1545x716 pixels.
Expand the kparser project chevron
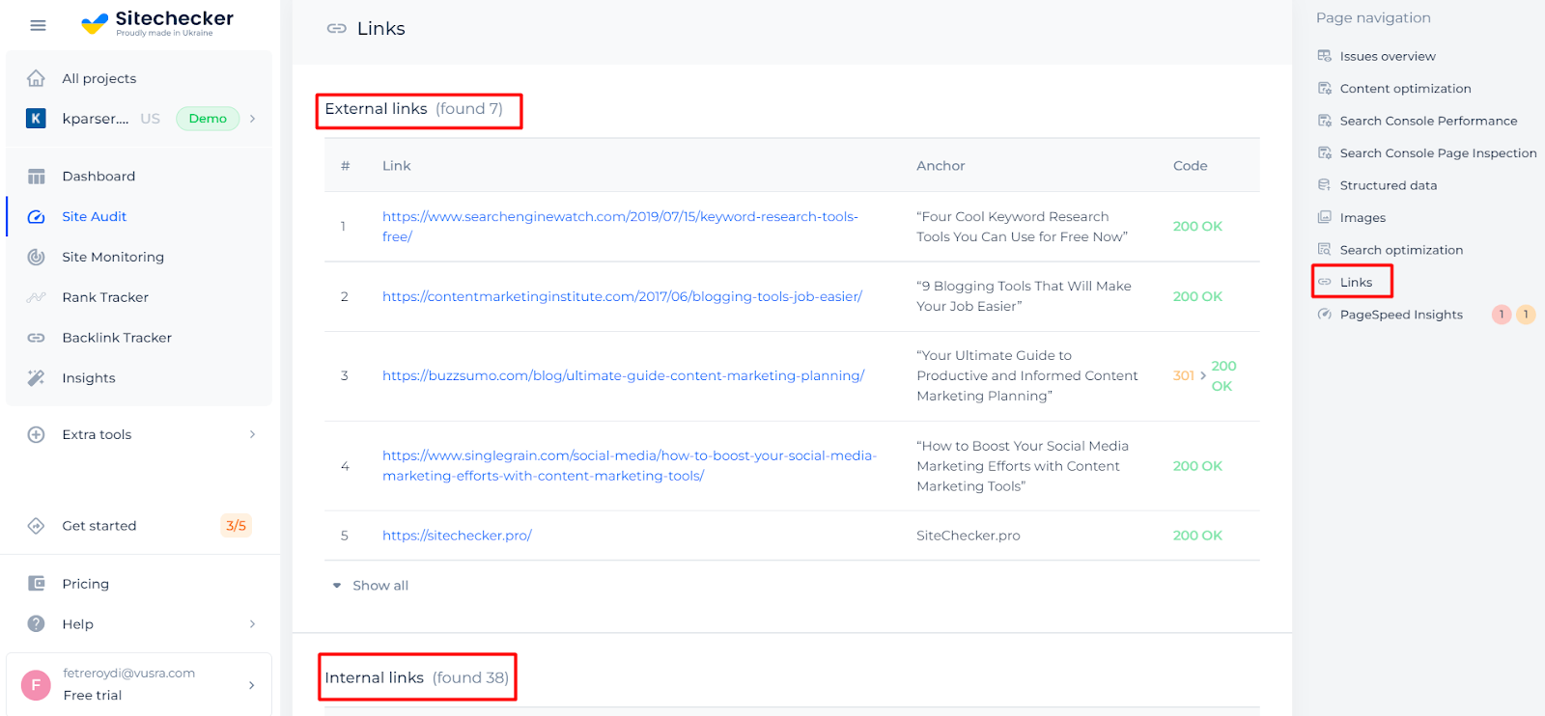[x=252, y=119]
